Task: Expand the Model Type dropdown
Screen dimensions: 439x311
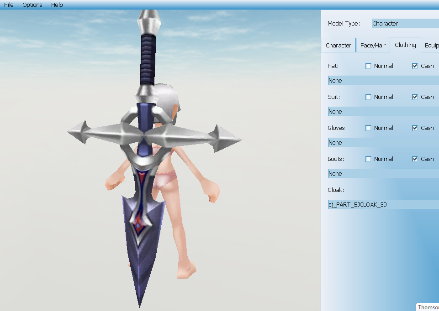Action: (405, 23)
